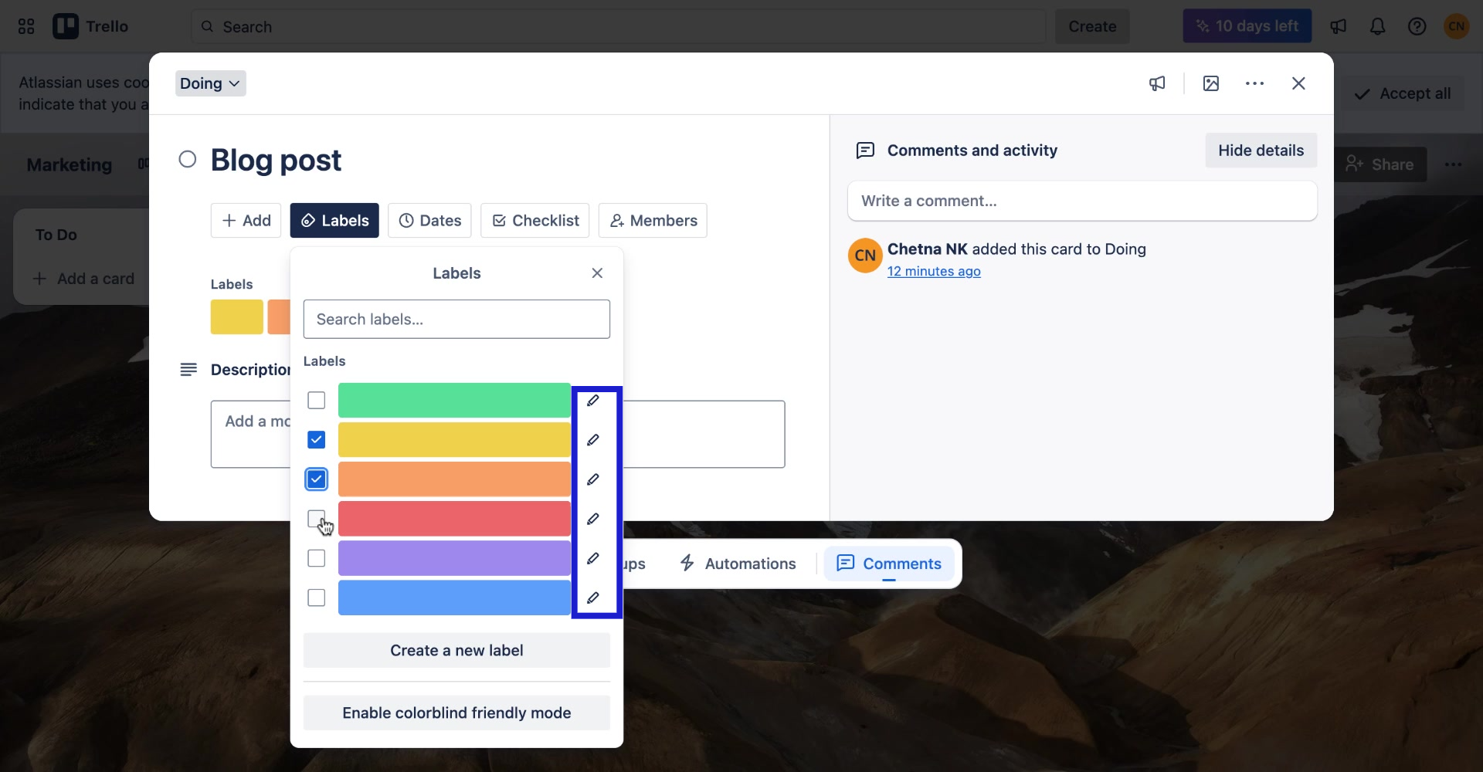
Task: Edit the blue label via pencil icon
Action: tap(592, 598)
